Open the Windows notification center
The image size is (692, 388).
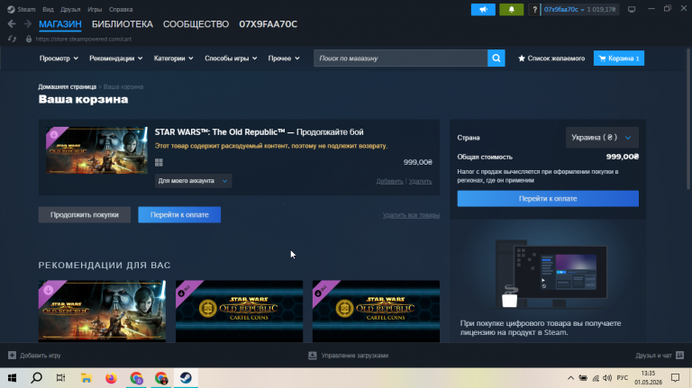(675, 378)
